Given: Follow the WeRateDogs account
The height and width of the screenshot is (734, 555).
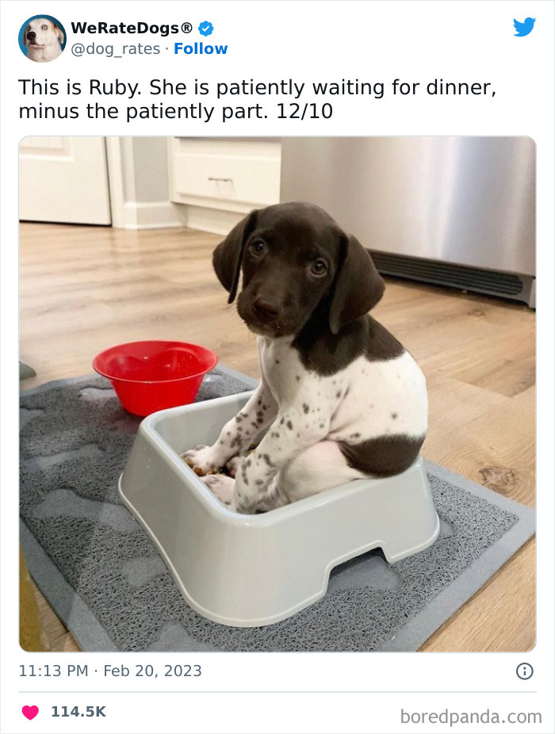Looking at the screenshot, I should tap(201, 48).
